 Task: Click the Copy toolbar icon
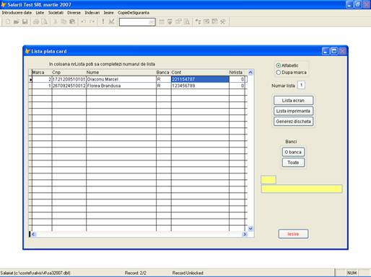[64, 22]
